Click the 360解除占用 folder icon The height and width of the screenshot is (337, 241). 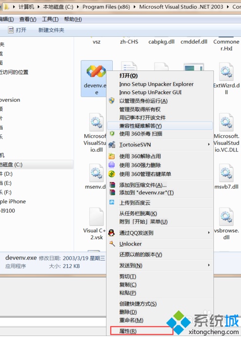coord(112,156)
